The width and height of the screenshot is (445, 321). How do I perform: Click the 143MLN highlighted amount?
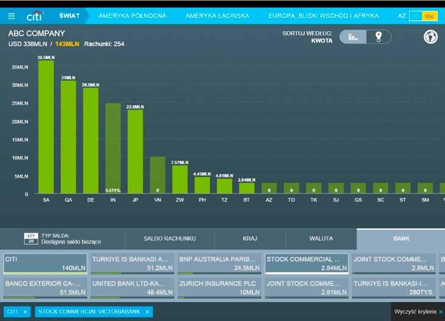click(x=67, y=44)
